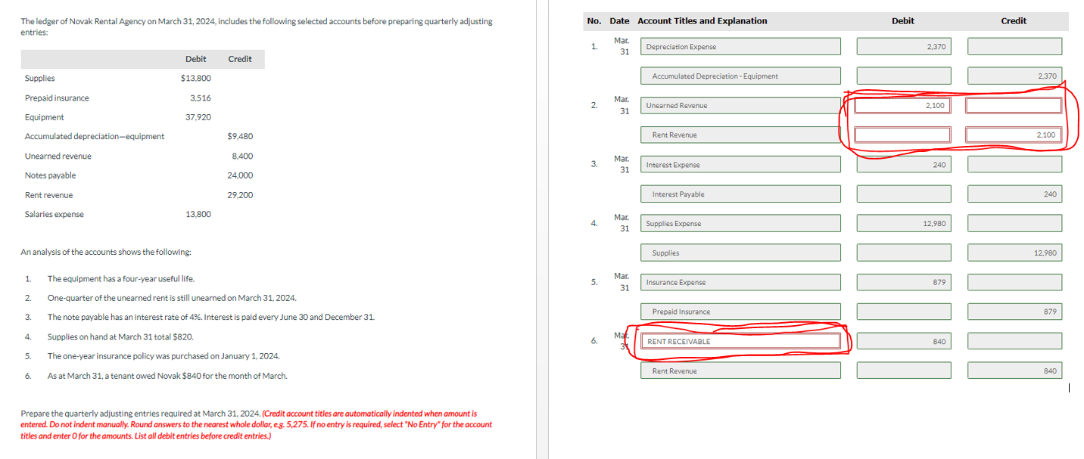Image resolution: width=1084 pixels, height=459 pixels.
Task: Click the 'Notes payable' ledger row label
Action: tap(50, 175)
